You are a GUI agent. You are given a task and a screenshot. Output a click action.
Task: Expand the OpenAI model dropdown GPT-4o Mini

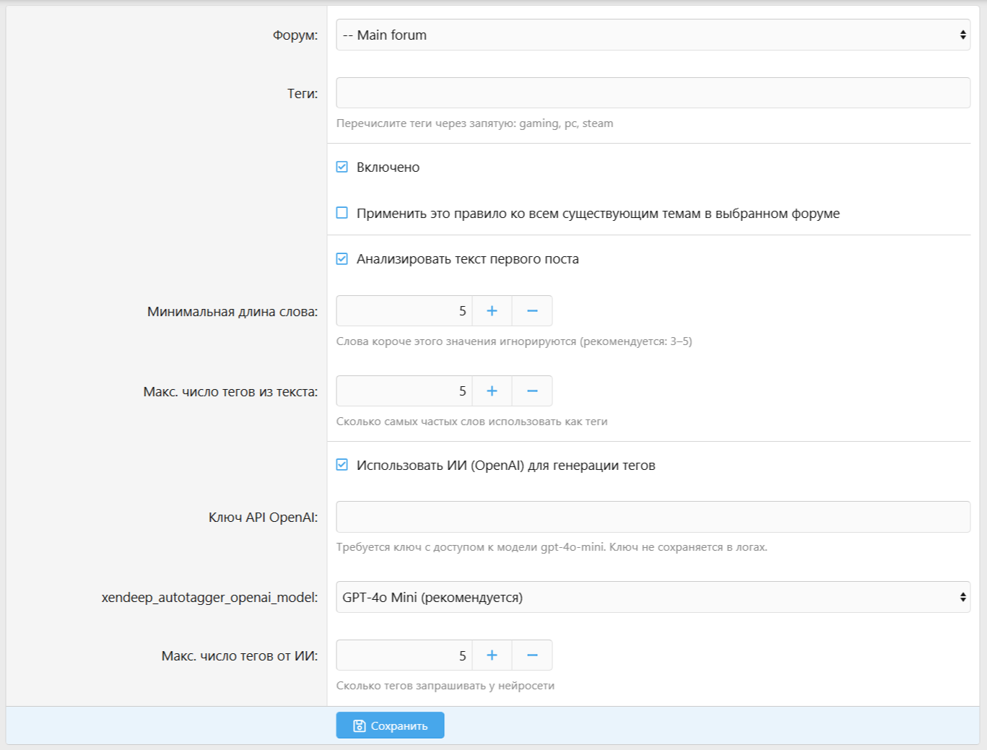652,598
